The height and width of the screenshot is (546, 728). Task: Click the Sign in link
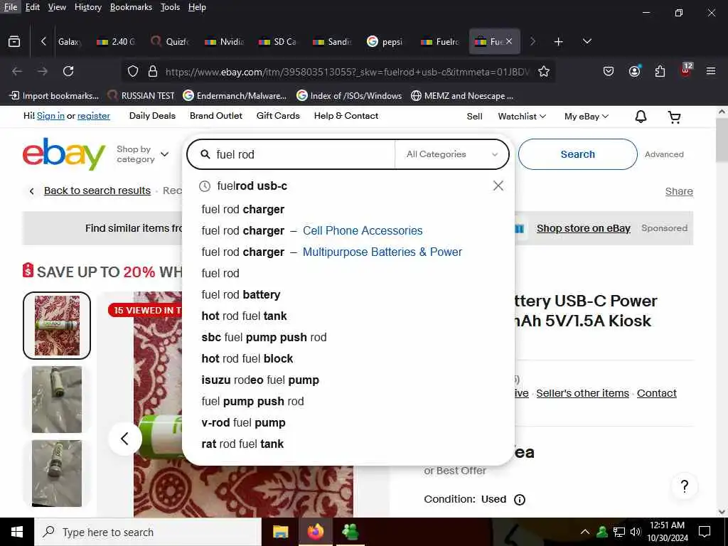50,116
